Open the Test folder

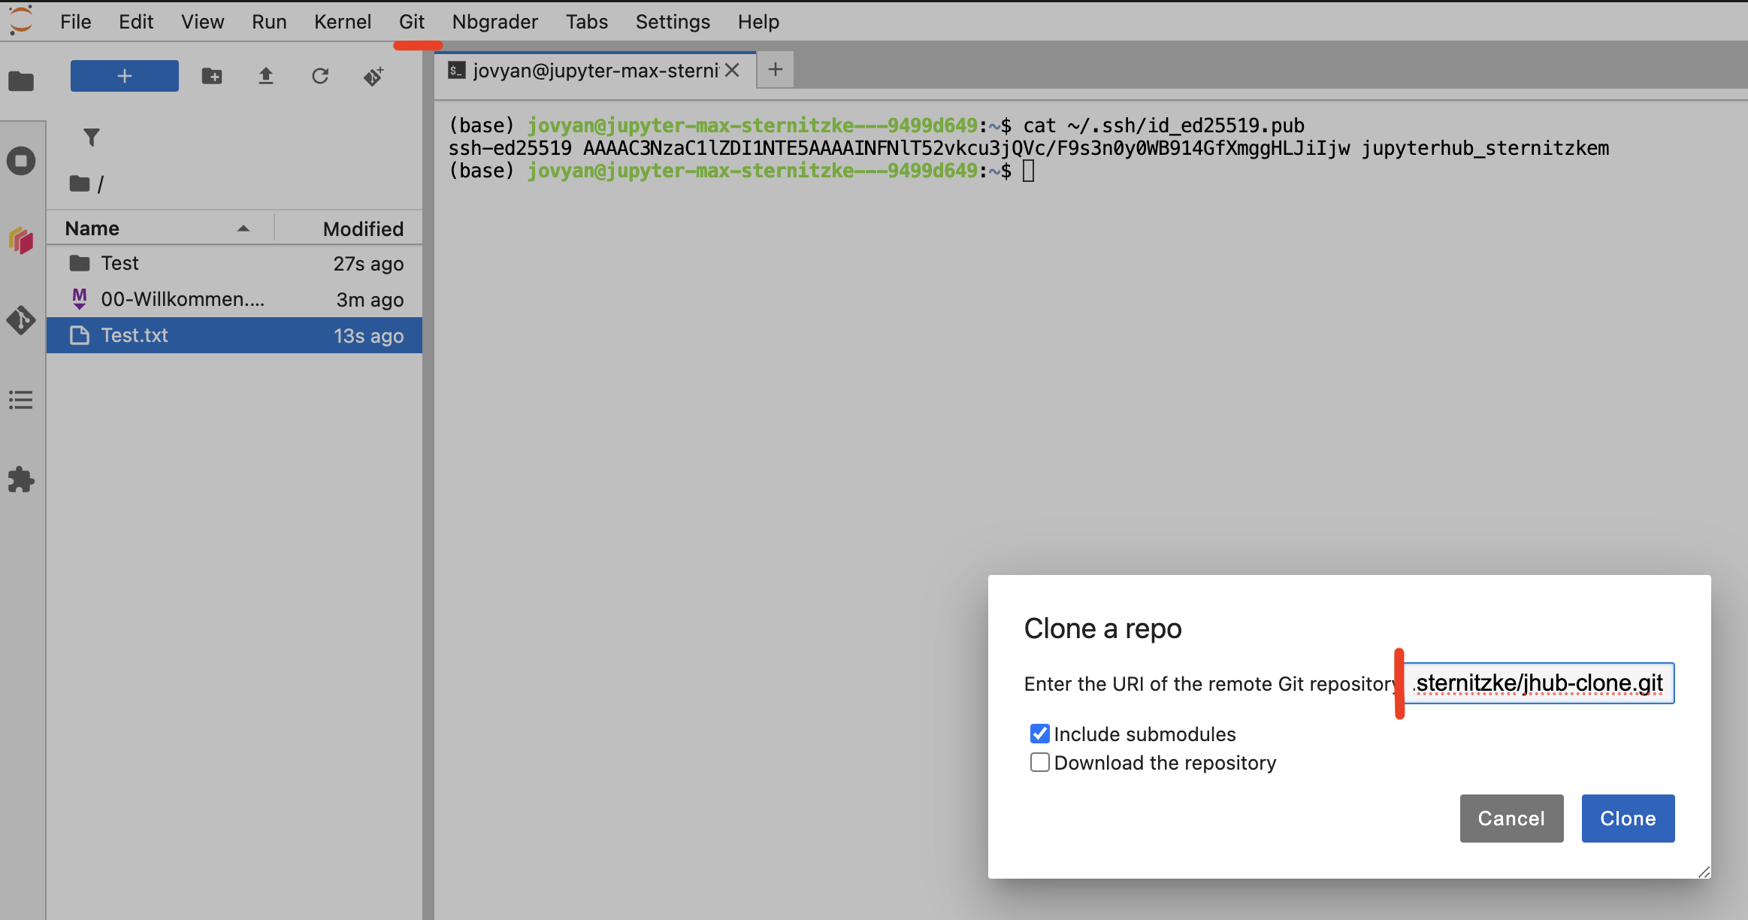click(x=120, y=263)
